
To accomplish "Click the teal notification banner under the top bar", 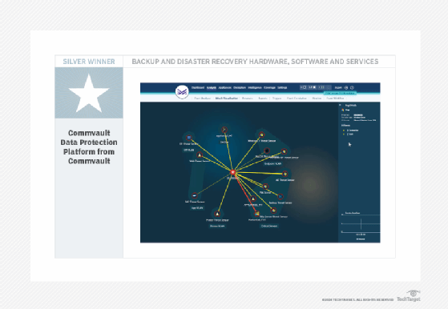I will [340, 93].
